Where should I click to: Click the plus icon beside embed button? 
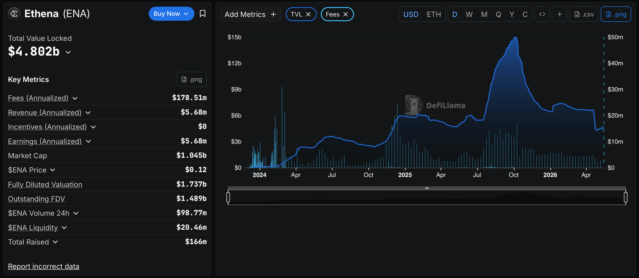[559, 14]
